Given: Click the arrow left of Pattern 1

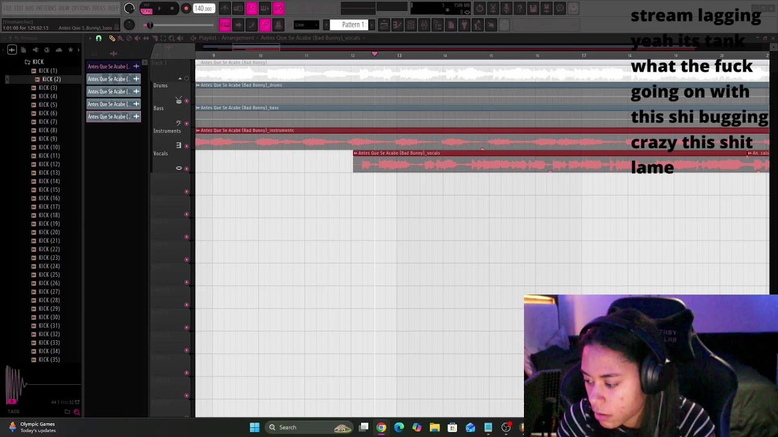Looking at the screenshot, I should (x=326, y=25).
